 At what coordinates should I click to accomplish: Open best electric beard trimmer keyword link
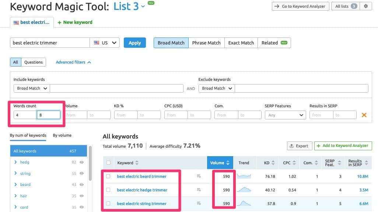(142, 176)
